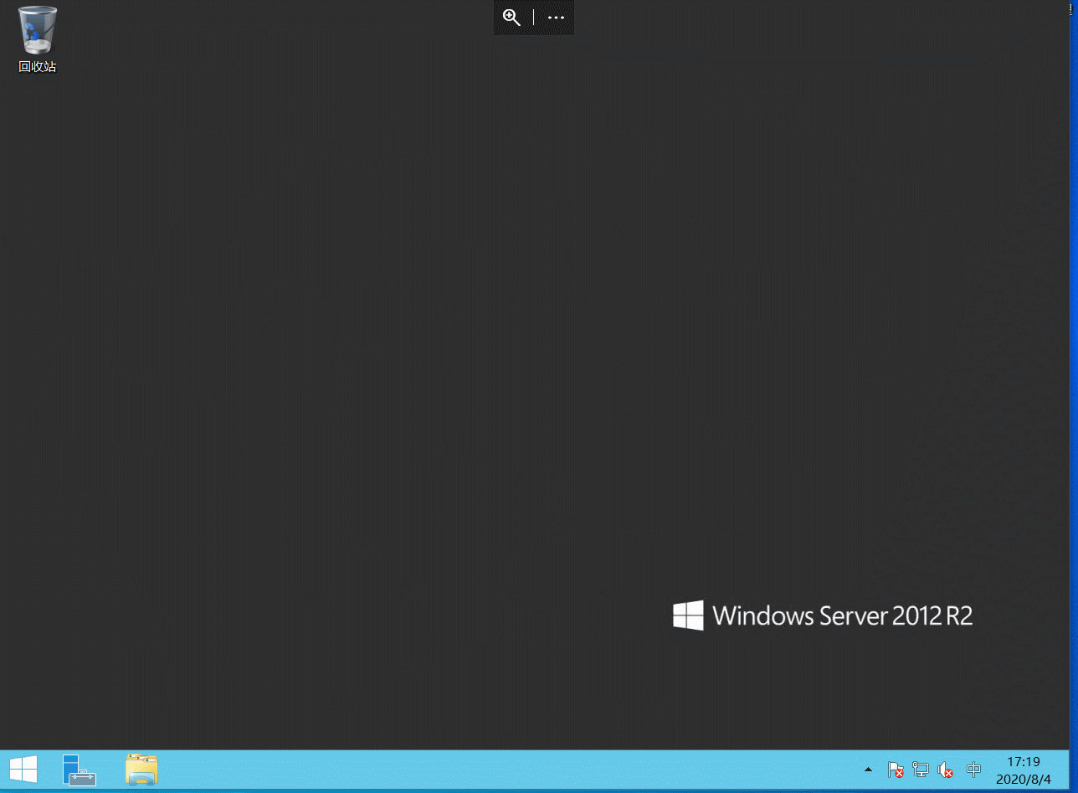This screenshot has width=1078, height=793.
Task: Open the Action Center flag icon
Action: (895, 769)
